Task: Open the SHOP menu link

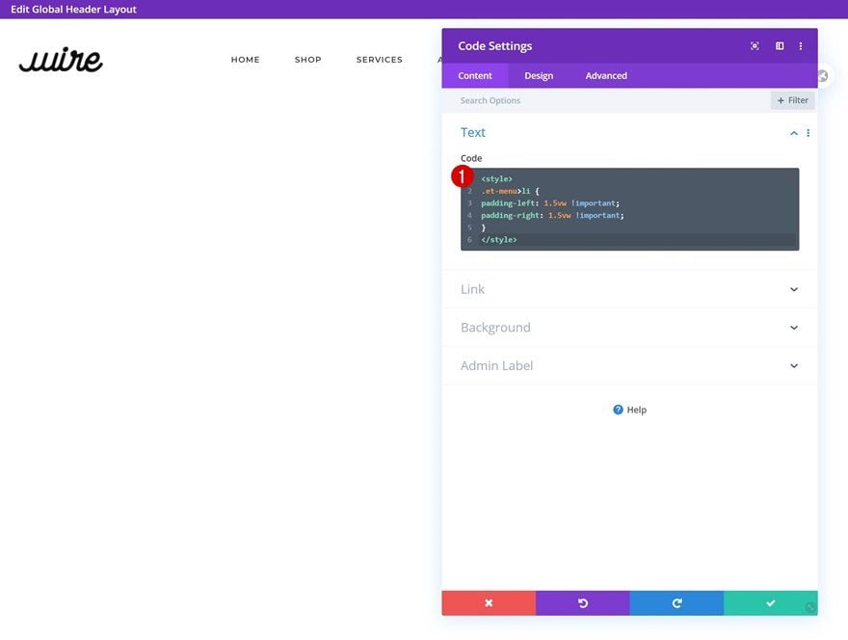Action: (x=307, y=60)
